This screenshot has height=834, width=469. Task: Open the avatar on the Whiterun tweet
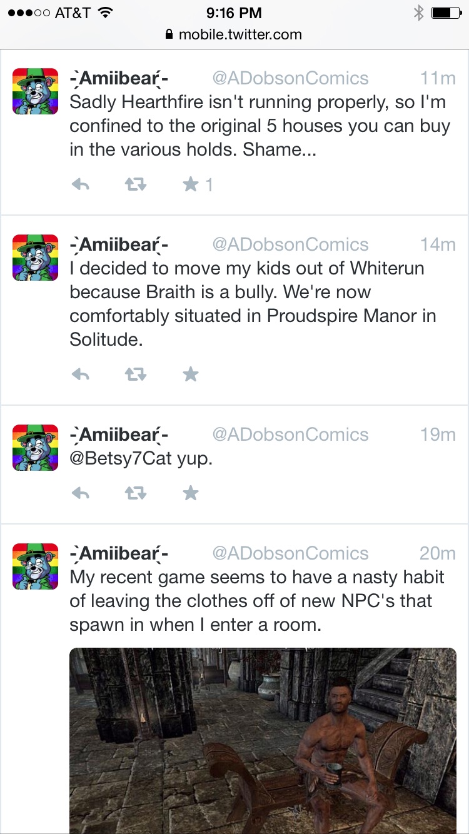36,258
